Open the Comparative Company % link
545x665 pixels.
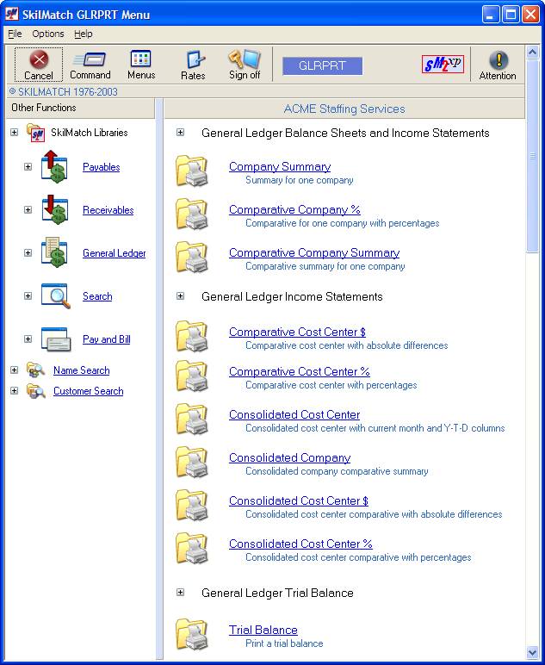(x=294, y=209)
